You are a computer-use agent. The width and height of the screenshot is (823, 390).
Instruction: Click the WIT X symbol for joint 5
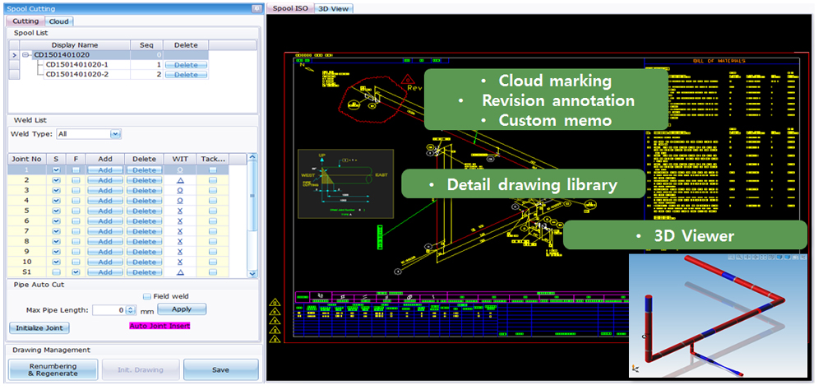(180, 211)
